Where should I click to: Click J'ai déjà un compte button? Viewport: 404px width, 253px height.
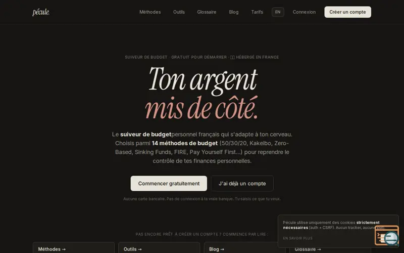242,184
